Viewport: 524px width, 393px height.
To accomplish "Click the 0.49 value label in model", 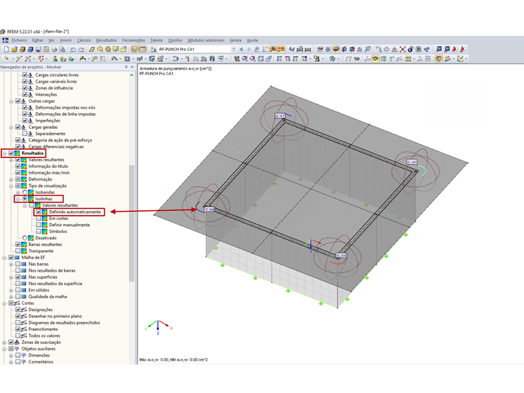I will pos(412,162).
